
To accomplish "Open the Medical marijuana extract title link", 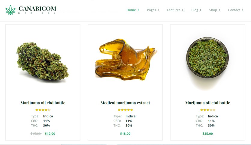I will pyautogui.click(x=125, y=103).
